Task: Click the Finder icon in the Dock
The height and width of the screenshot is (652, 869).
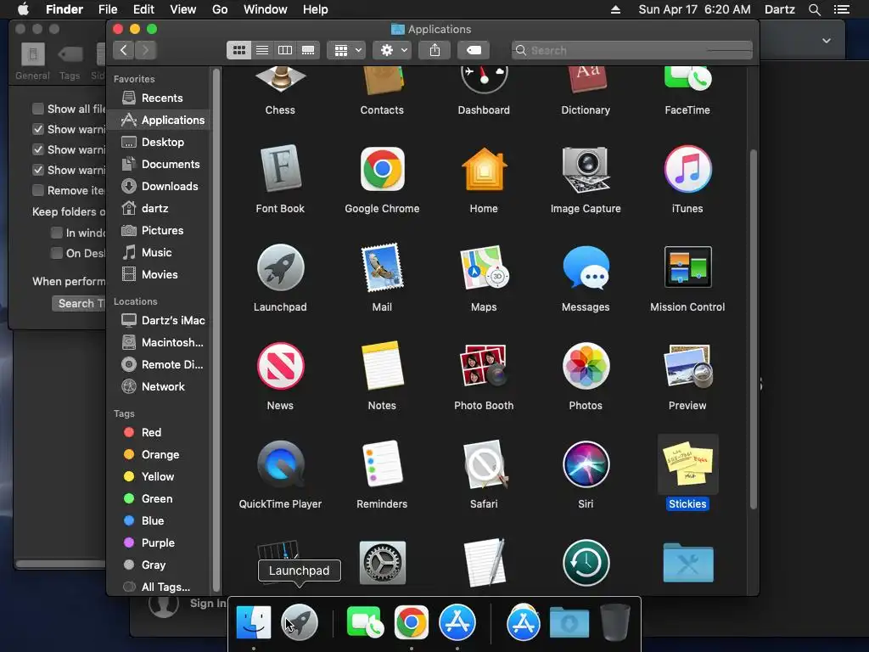Action: pyautogui.click(x=254, y=622)
